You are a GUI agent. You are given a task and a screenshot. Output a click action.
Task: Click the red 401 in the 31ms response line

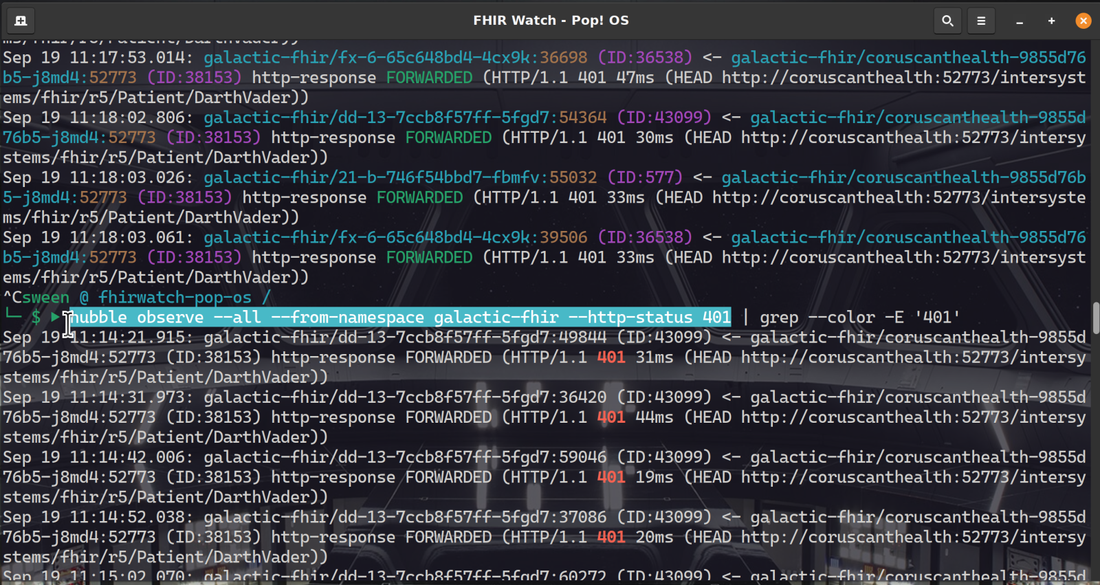tap(610, 357)
